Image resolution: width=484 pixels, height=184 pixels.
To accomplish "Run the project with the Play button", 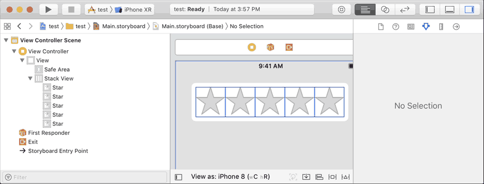I will coord(48,10).
